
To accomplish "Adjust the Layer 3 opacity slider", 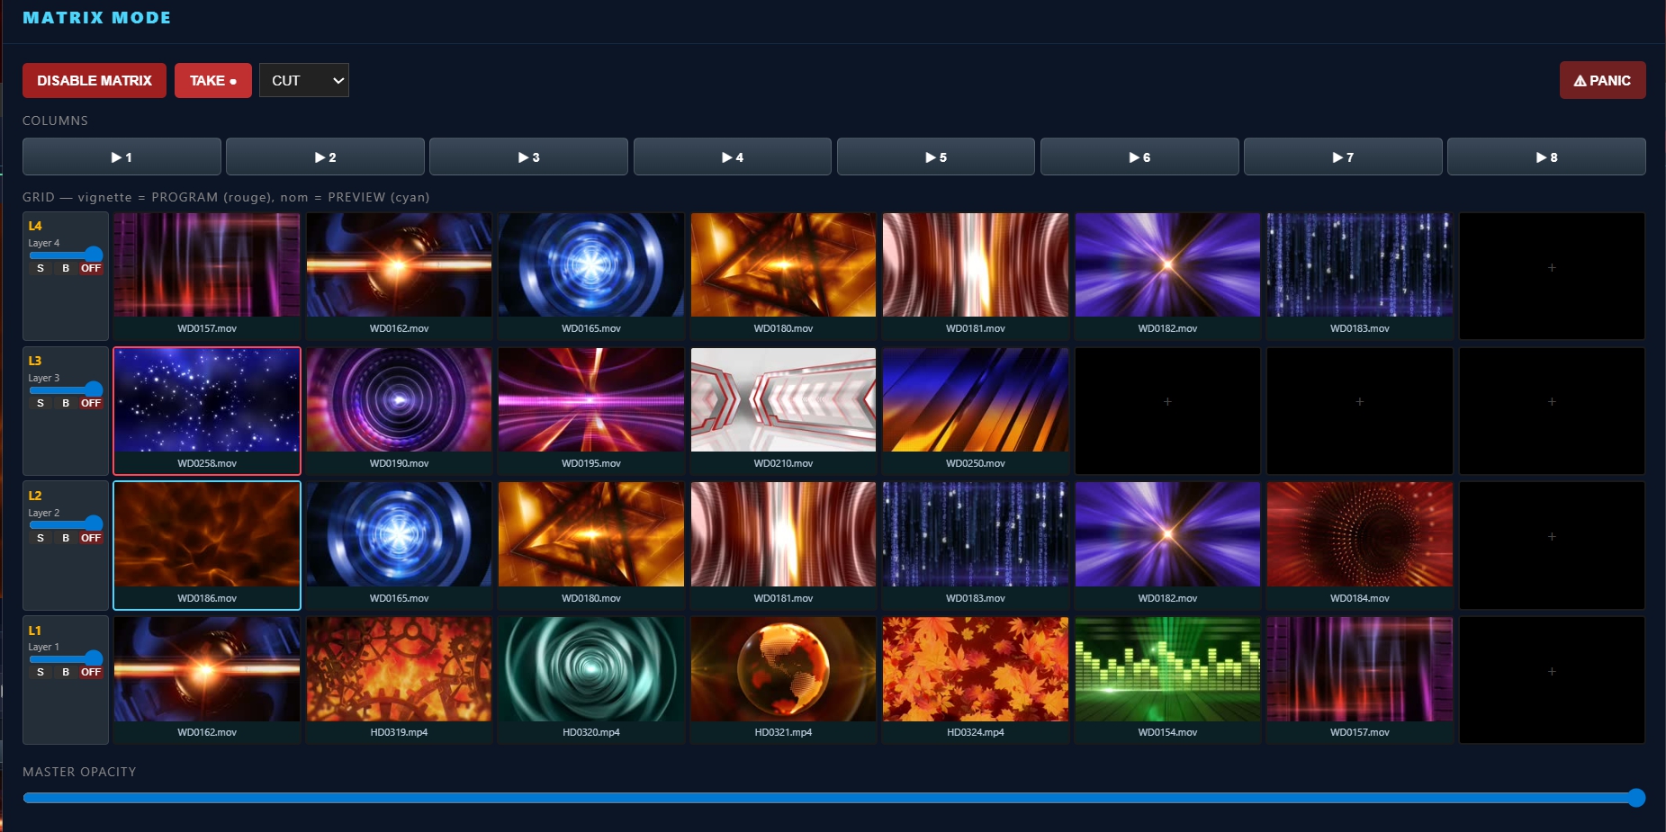I will 66,389.
